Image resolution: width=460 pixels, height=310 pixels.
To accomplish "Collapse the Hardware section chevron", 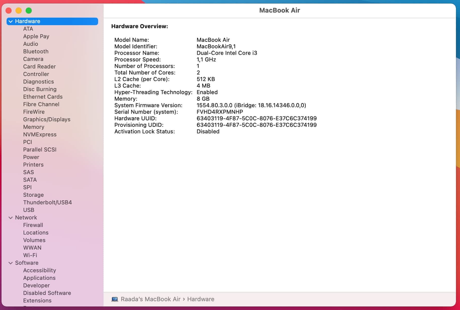I will pos(11,21).
